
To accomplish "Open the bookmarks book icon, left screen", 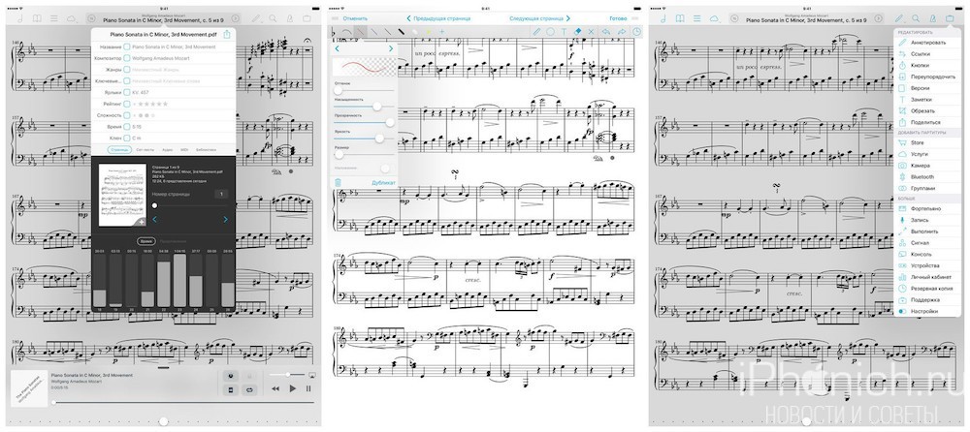I will tap(36, 18).
